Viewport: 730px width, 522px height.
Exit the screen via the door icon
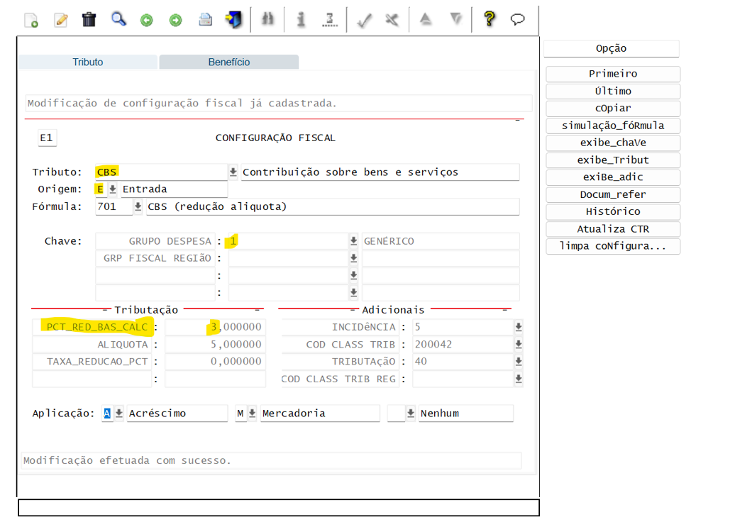[234, 19]
